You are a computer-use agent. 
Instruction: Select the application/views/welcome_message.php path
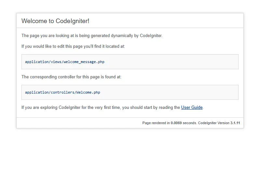pos(65,62)
